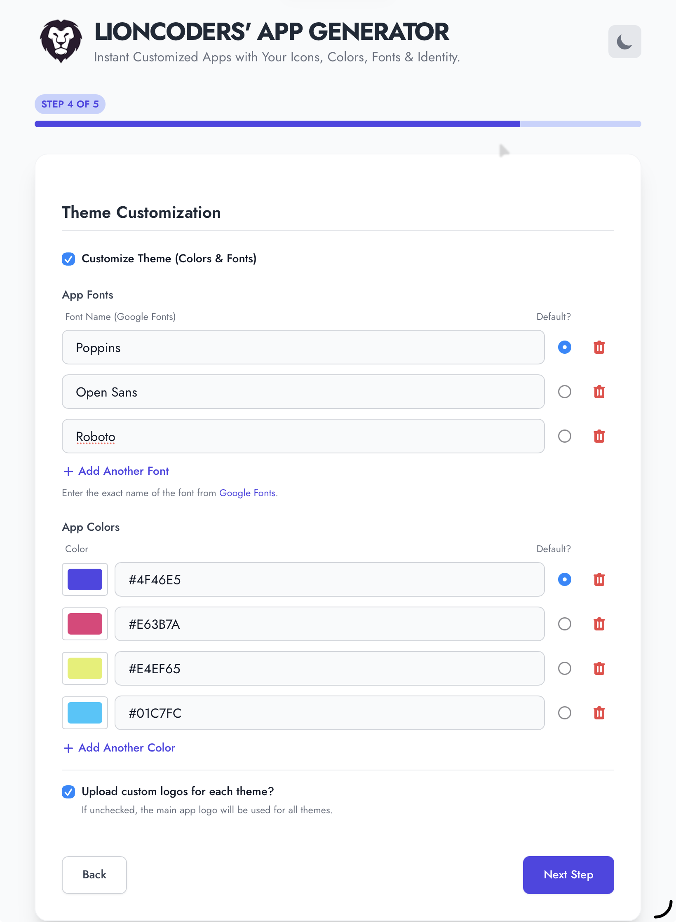The image size is (676, 922).
Task: Go back with the Back button
Action: tap(94, 875)
